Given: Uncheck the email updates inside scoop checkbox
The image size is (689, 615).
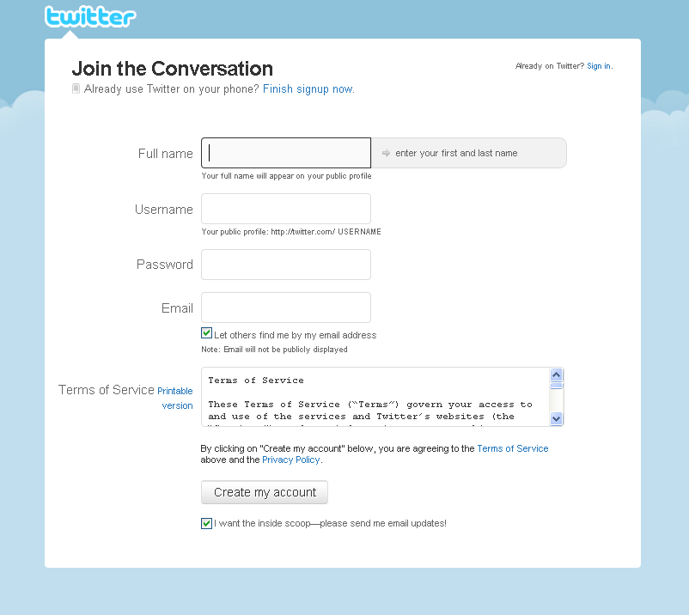Looking at the screenshot, I should [207, 523].
